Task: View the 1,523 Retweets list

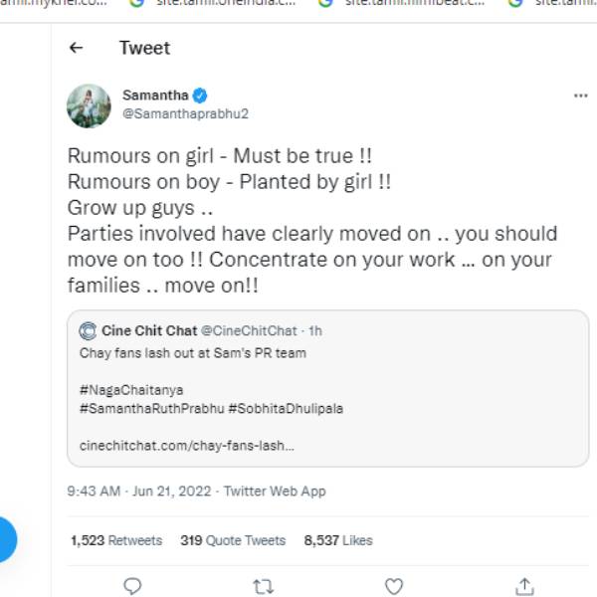Action: pyautogui.click(x=116, y=540)
